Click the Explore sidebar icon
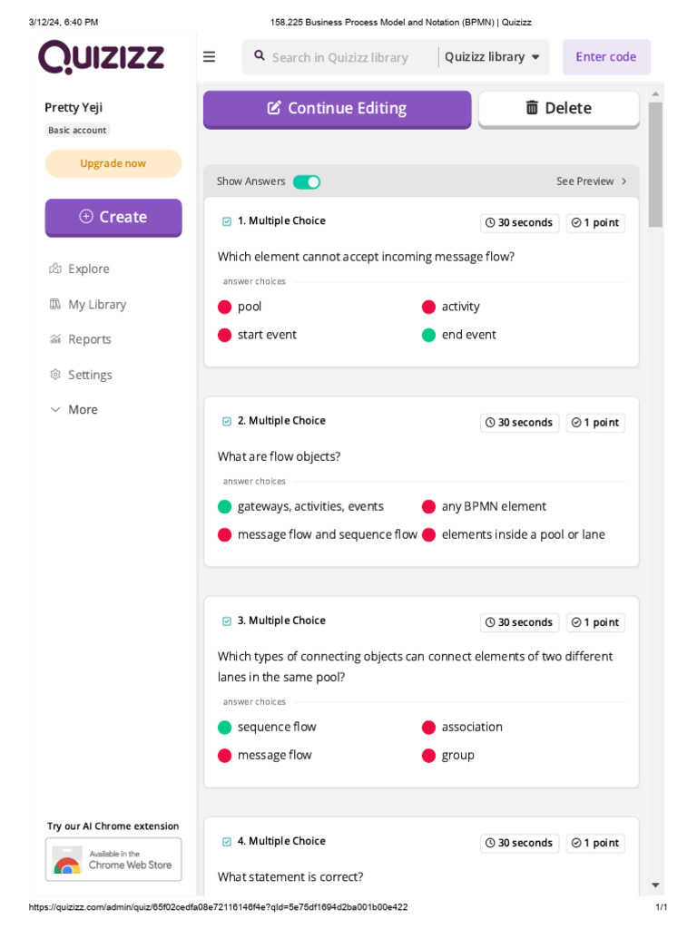The height and width of the screenshot is (929, 697). [55, 269]
